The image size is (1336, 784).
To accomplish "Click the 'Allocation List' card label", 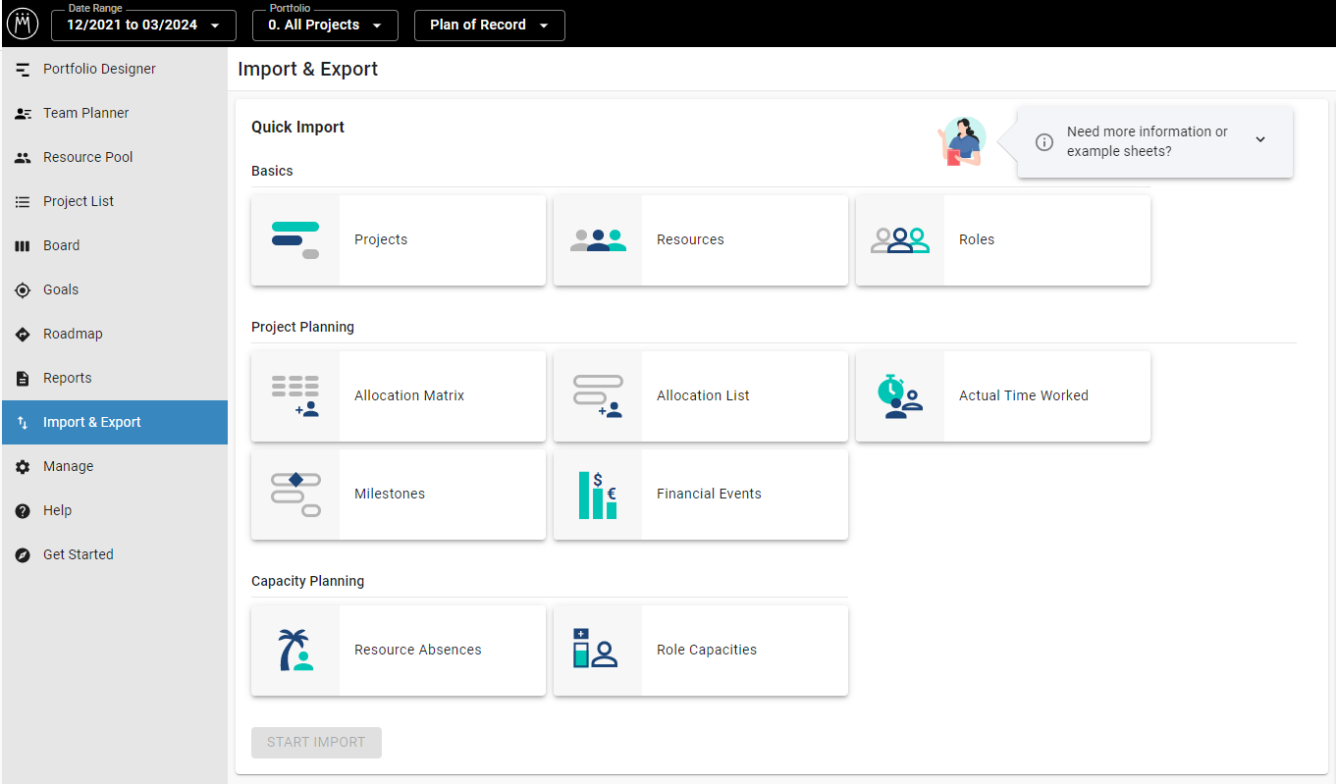I will (x=703, y=396).
